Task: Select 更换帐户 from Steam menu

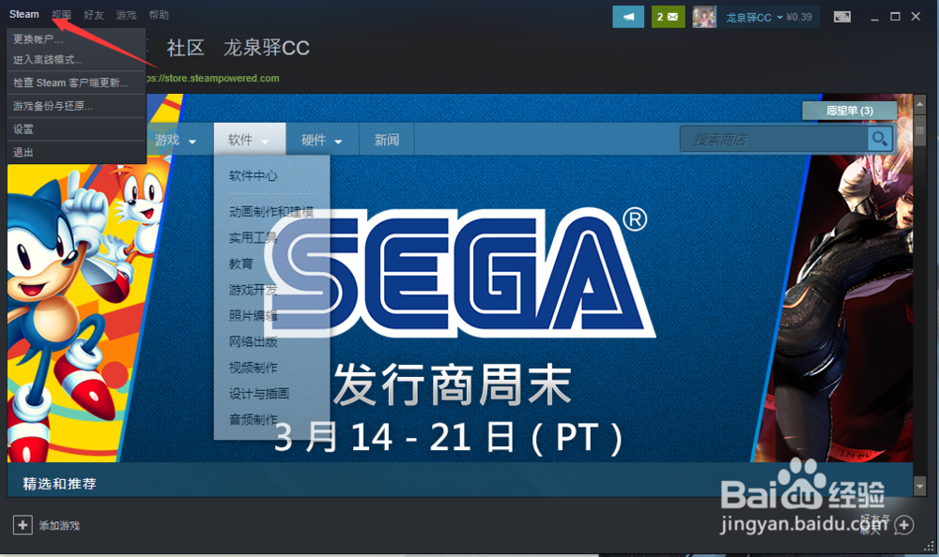Action: coord(76,39)
